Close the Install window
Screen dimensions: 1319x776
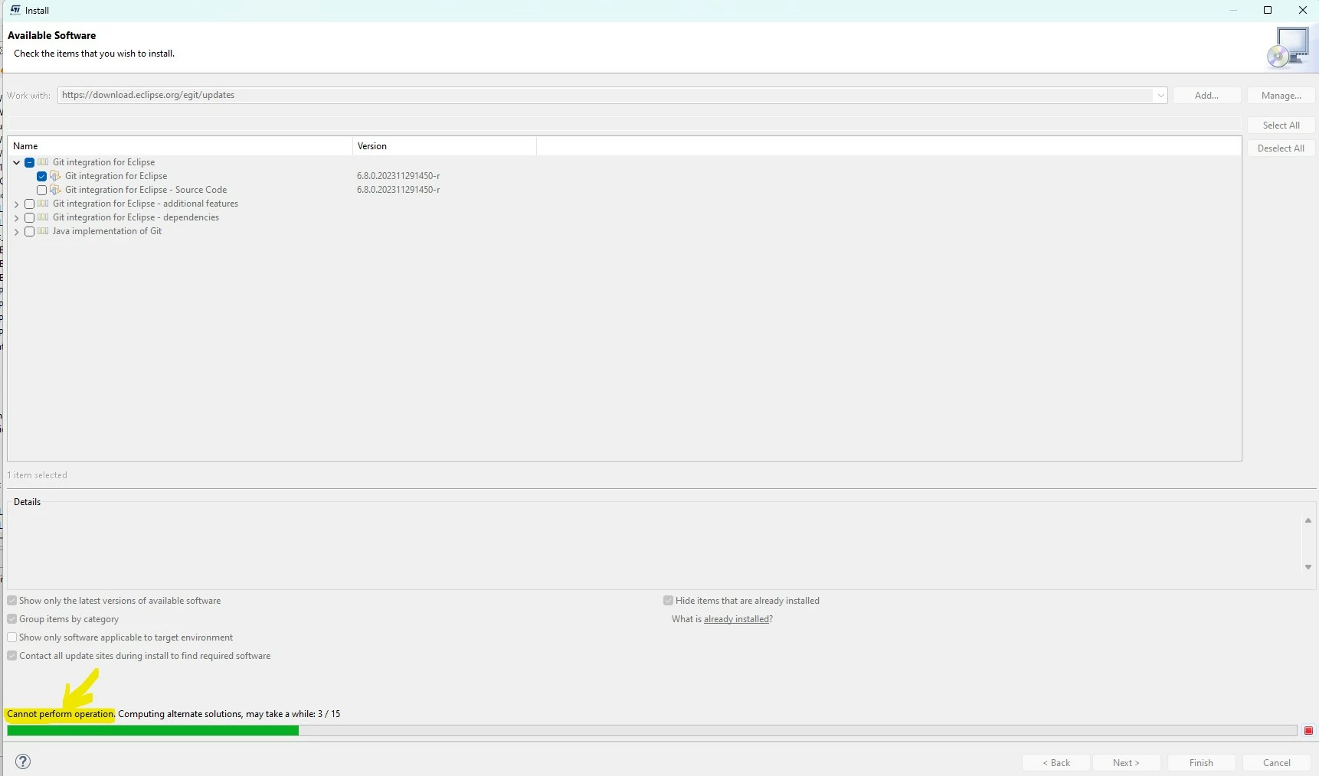click(1302, 10)
